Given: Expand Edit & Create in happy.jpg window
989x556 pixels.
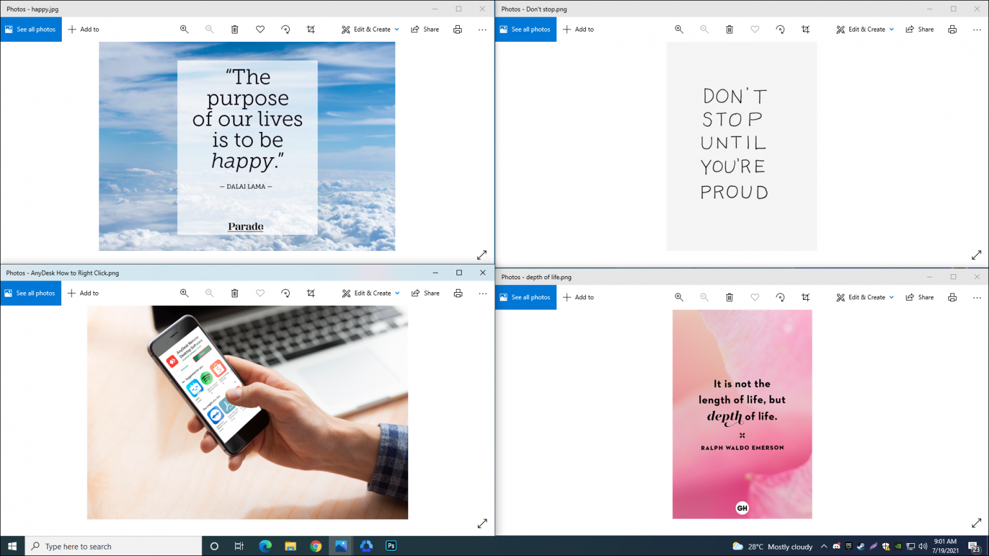Looking at the screenshot, I should [369, 29].
